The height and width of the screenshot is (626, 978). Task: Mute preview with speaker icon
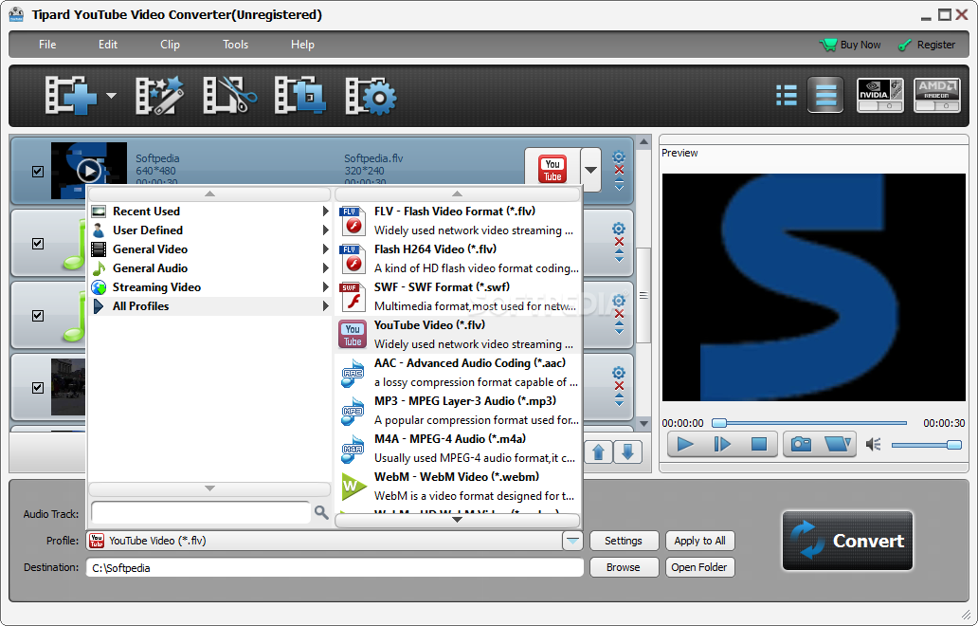[873, 445]
